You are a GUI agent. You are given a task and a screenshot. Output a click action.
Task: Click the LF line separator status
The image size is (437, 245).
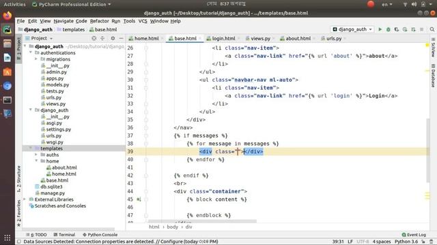(350, 242)
